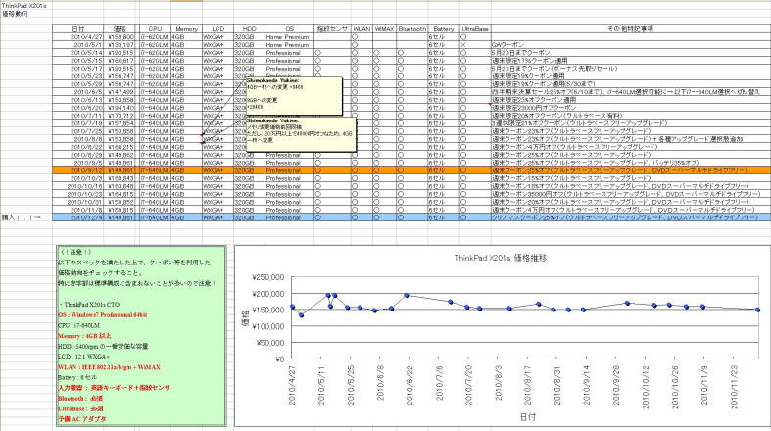
Task: Click the 'CPU' column header cell
Action: coord(155,29)
